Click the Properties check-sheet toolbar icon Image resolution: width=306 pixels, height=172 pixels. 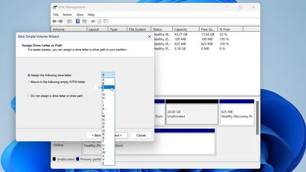[x=99, y=21]
